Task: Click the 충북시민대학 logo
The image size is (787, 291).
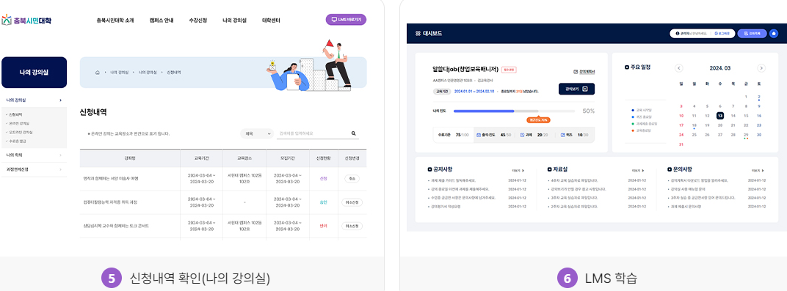Action: point(26,21)
